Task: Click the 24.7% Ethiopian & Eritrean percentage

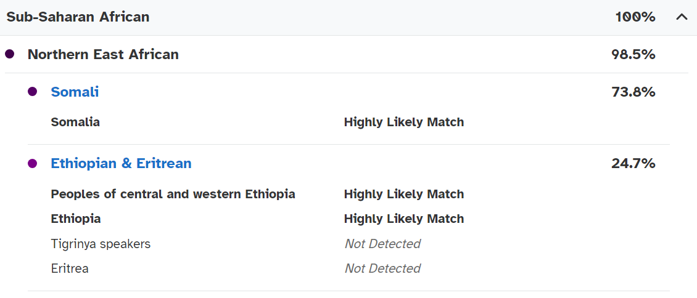Action: [x=633, y=163]
